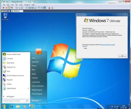The image size is (131, 109).
Task: Open Remote Desktop Connection
Action: (16, 76)
